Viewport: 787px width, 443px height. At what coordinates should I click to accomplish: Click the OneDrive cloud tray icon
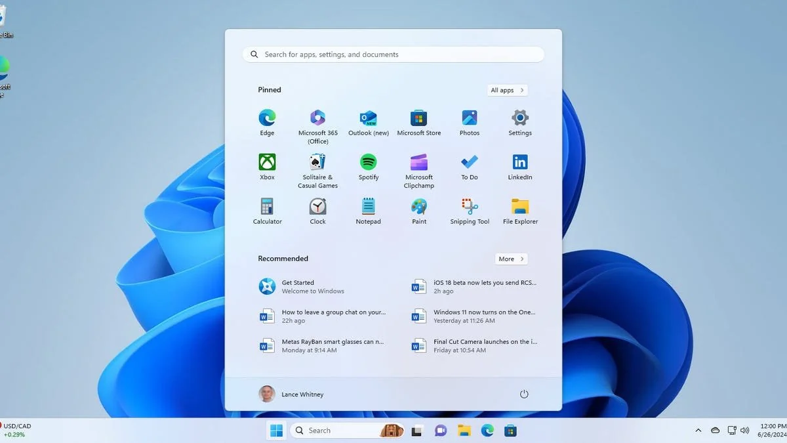pyautogui.click(x=716, y=431)
